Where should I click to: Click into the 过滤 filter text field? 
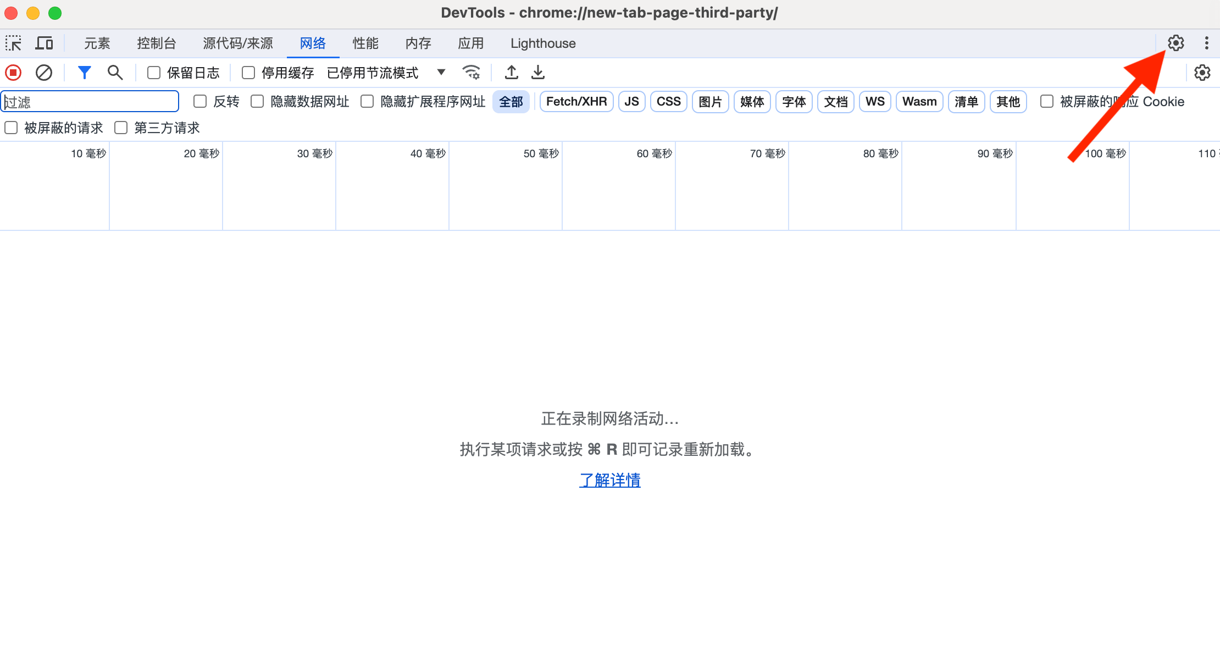pos(91,102)
